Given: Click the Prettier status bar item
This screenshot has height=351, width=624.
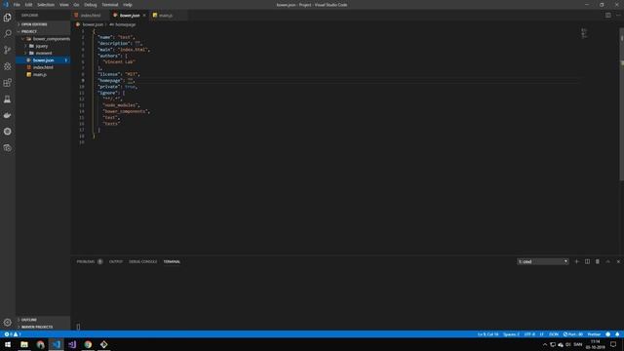Looking at the screenshot, I should point(594,334).
